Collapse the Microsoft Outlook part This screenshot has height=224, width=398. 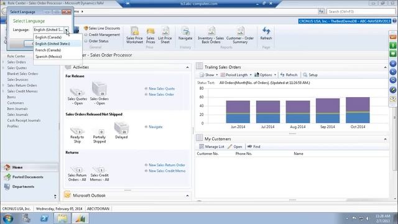pos(187,196)
